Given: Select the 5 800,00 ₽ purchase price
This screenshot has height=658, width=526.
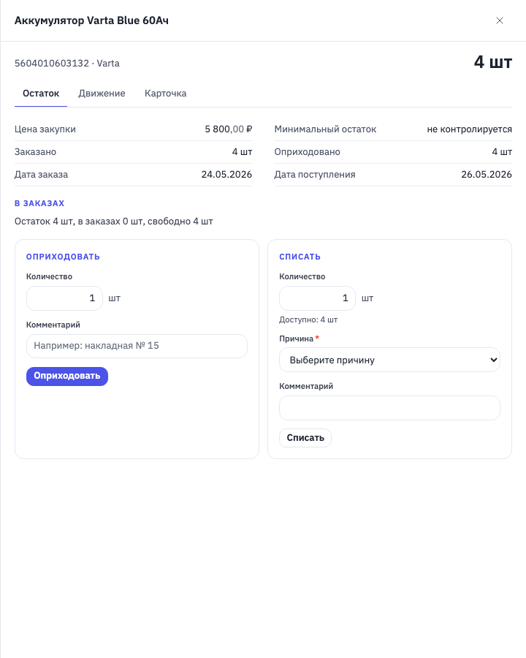Looking at the screenshot, I should click(228, 129).
